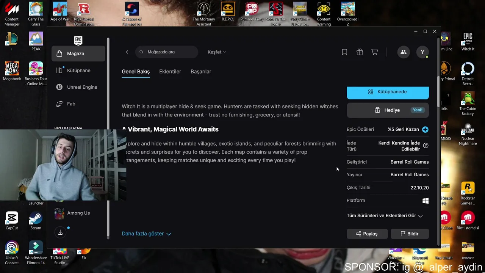
Task: Open Business Tour desktop icon
Action: point(36,74)
